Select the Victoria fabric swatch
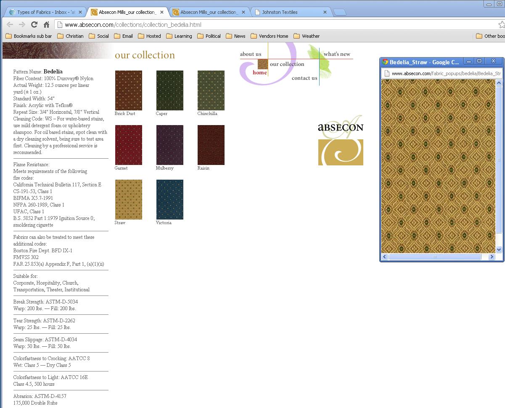Screen dimensions: 505x408 [x=170, y=199]
